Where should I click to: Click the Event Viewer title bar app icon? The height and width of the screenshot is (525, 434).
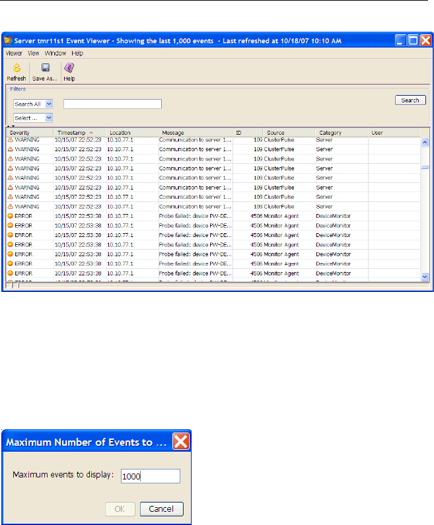point(11,40)
